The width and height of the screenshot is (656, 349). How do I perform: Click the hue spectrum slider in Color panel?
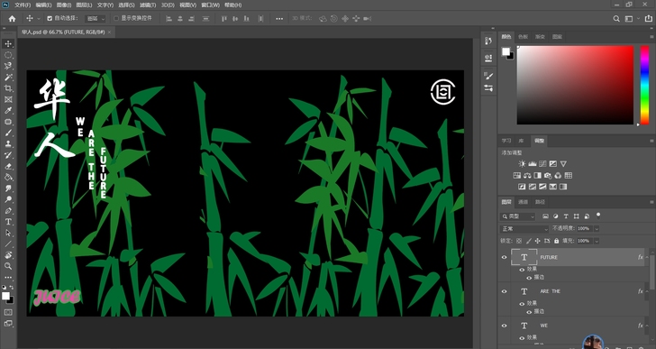tap(644, 85)
